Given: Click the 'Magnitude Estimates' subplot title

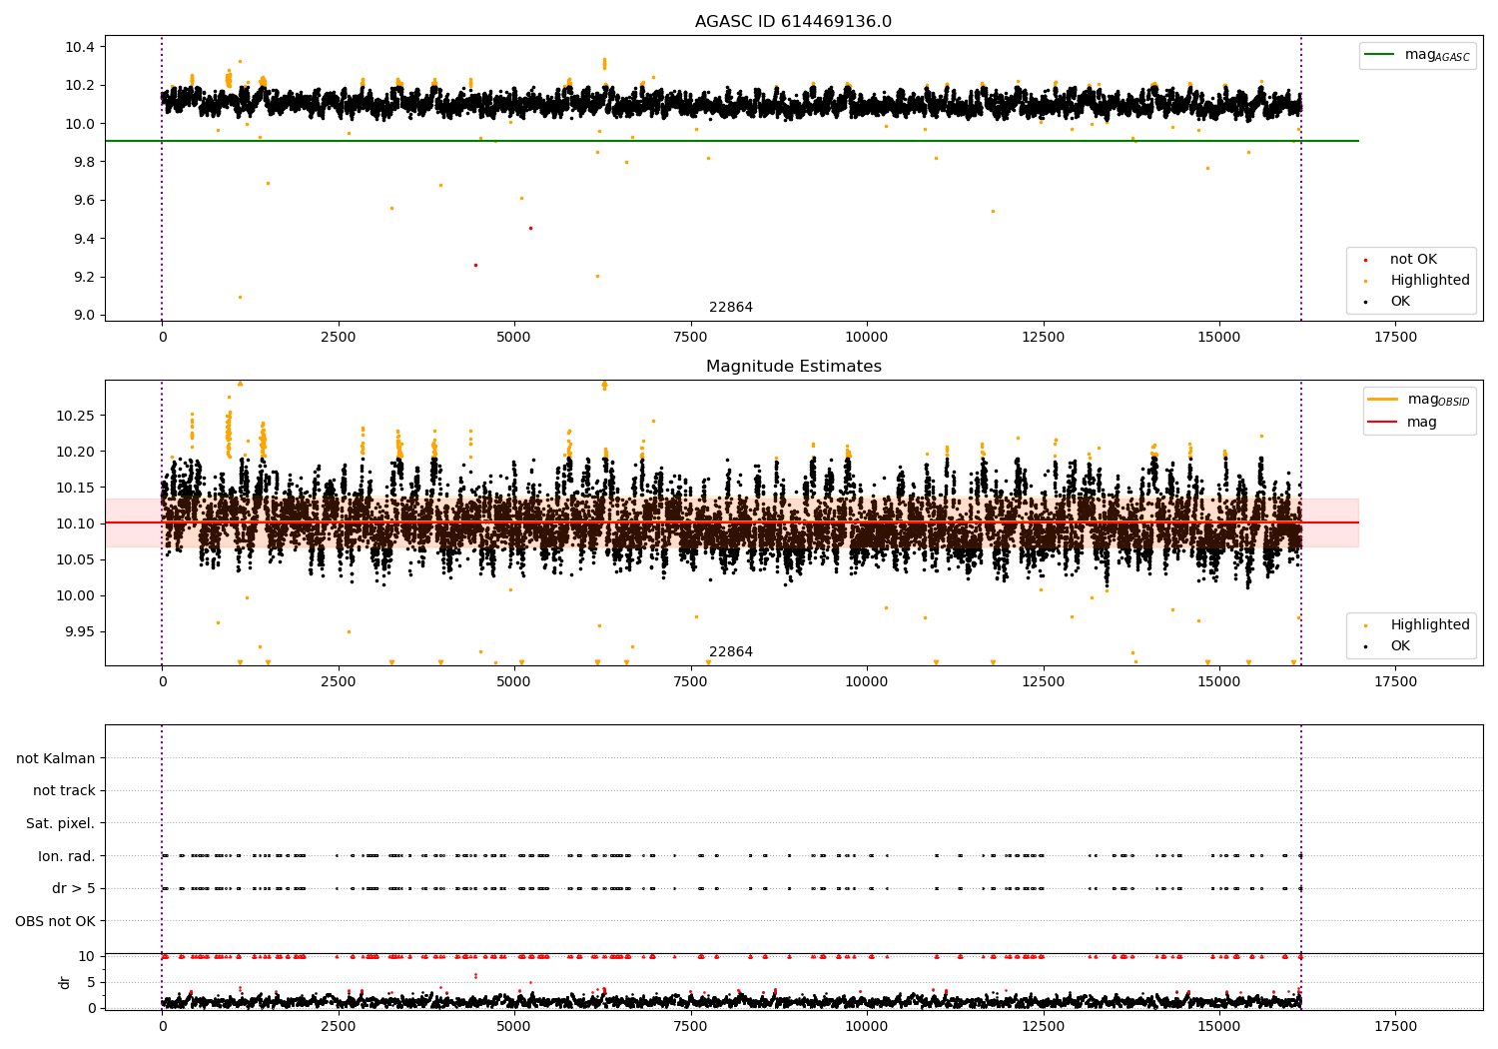Looking at the screenshot, I should tap(793, 367).
